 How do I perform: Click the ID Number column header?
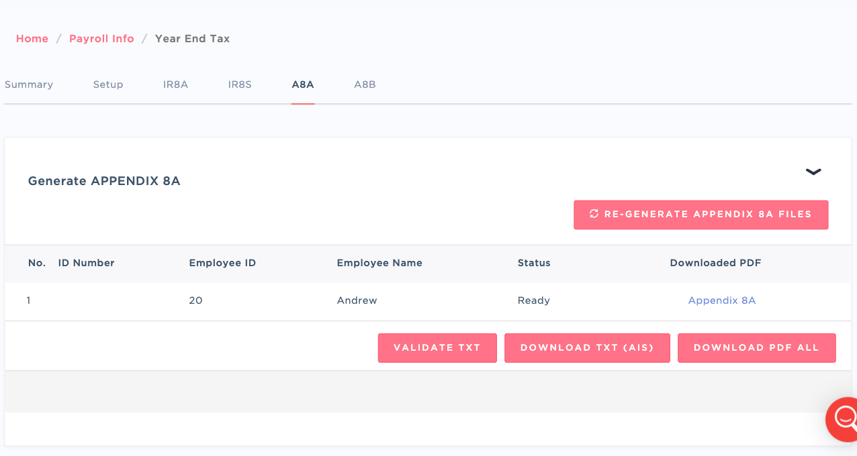click(x=87, y=263)
